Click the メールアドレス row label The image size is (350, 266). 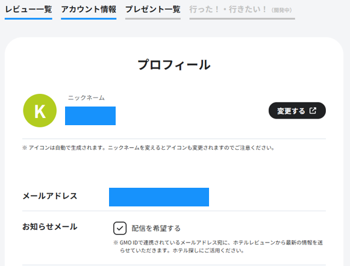(50, 196)
